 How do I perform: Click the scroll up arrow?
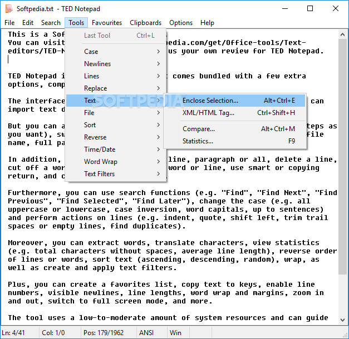tap(342, 34)
